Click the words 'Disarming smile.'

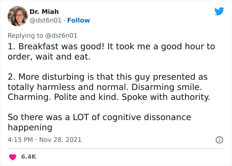coord(167,87)
